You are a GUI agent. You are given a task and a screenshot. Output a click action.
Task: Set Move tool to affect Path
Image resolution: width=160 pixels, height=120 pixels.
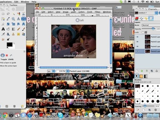click(11, 55)
